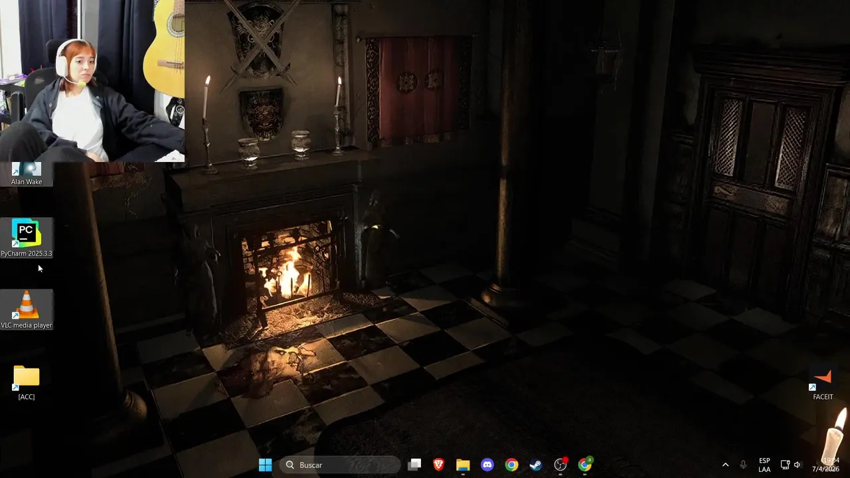This screenshot has width=850, height=478.
Task: Open OBS Studio from the taskbar
Action: [560, 465]
